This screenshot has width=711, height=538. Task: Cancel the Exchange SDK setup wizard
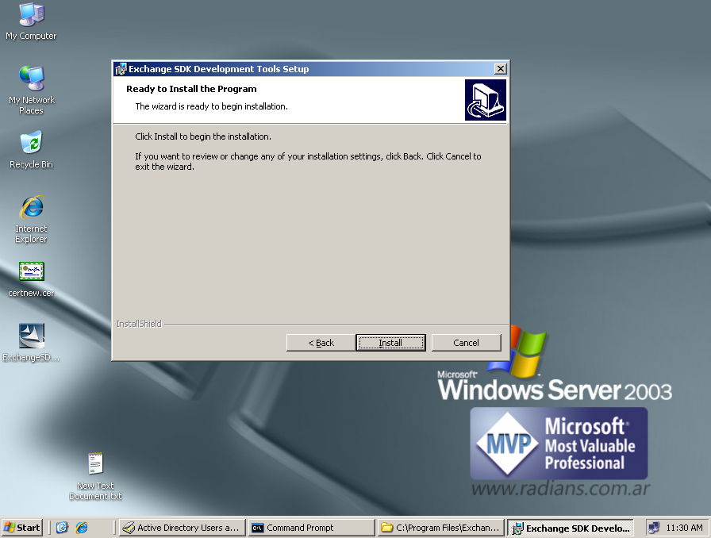click(466, 343)
